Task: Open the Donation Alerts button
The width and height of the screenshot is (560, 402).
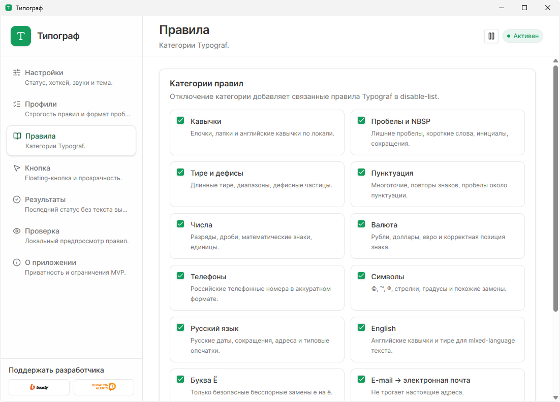Action: pos(104,387)
